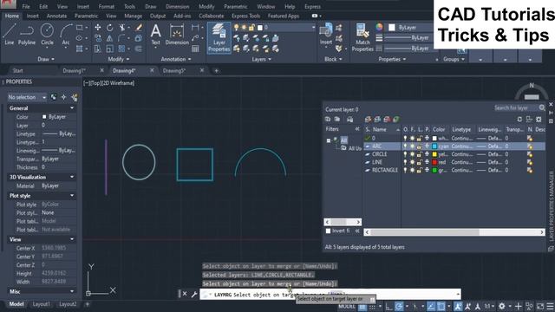Open Layer Properties manager button
This screenshot has height=312, width=555.
coord(219,37)
